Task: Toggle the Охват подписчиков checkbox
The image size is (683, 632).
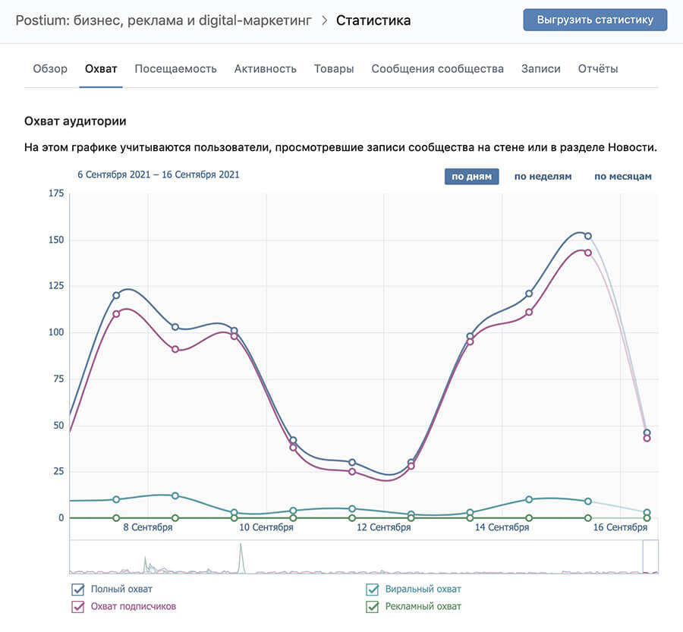Action: [x=77, y=606]
